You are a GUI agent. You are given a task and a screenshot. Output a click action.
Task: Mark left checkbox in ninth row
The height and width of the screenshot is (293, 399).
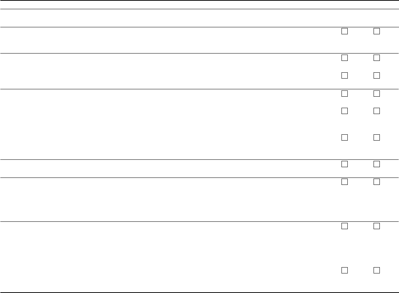click(x=344, y=226)
